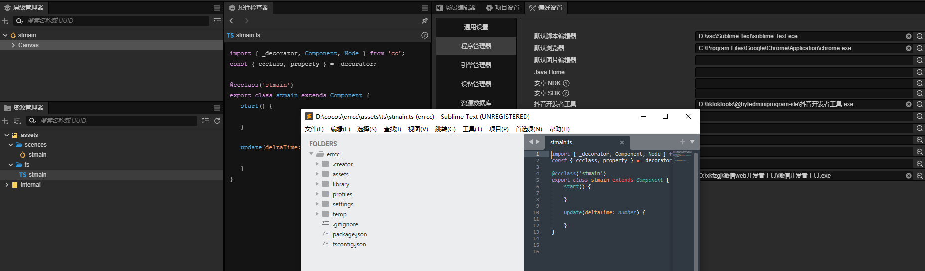Screen dimensions: 925x271
Task: Switch to the 项目设置 tab
Action: click(502, 8)
